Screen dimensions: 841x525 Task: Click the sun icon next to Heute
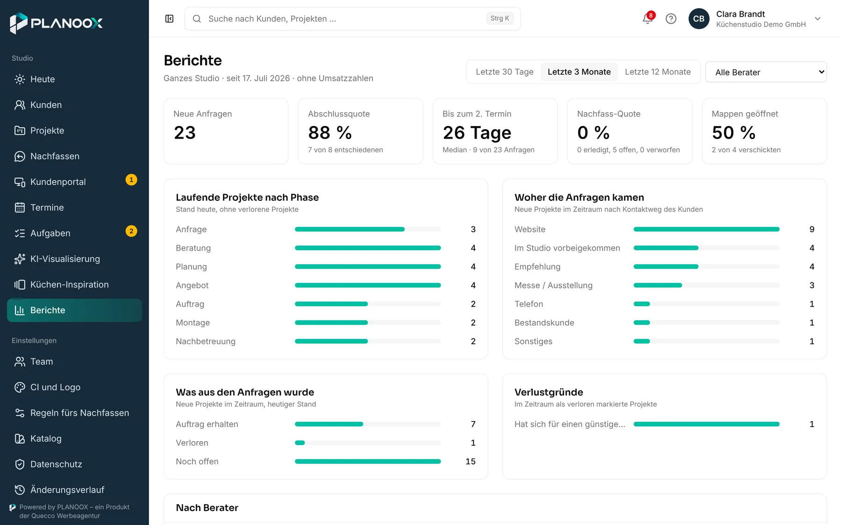[x=20, y=79]
